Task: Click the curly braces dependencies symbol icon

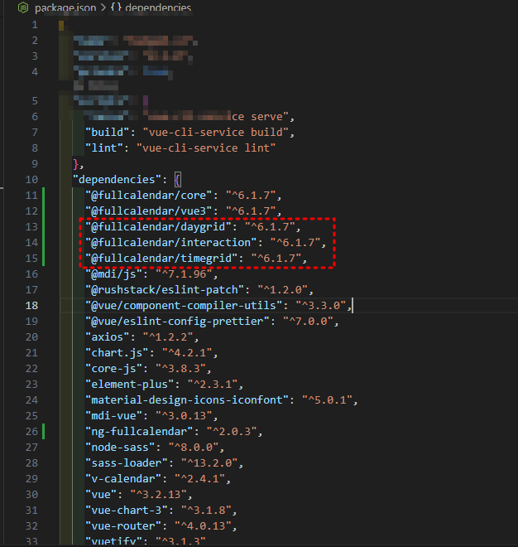Action: pyautogui.click(x=117, y=7)
